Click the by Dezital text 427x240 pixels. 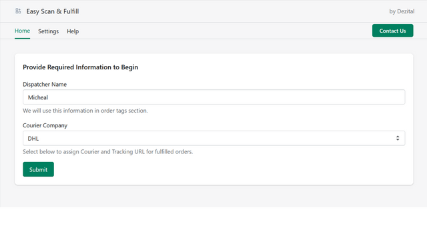pos(402,11)
